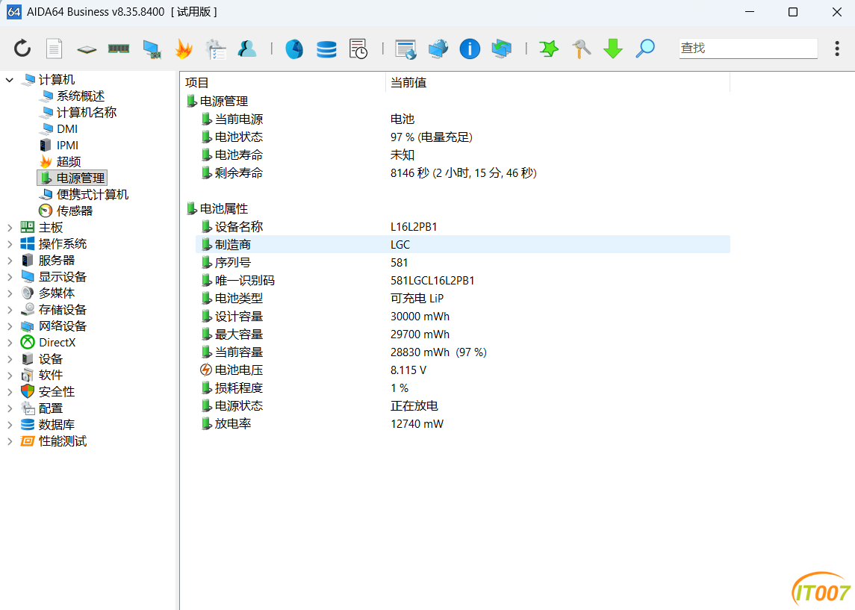Select DMI in the tree
The width and height of the screenshot is (855, 610).
[x=67, y=128]
